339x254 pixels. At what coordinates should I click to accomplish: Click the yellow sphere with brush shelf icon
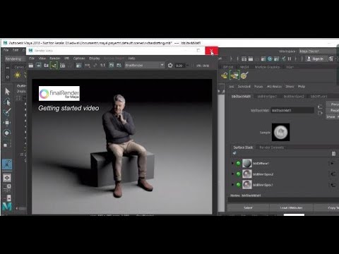pos(244,75)
